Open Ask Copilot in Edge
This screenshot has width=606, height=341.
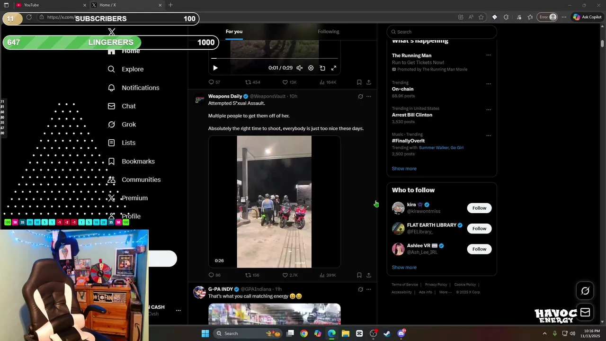click(587, 17)
